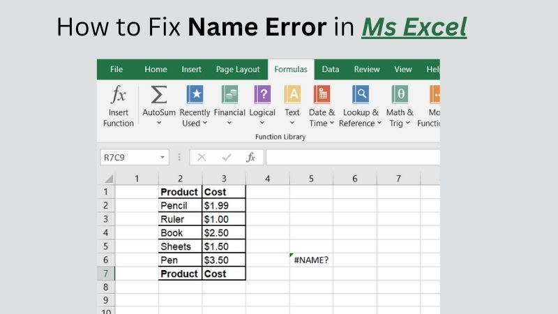Image resolution: width=558 pixels, height=314 pixels.
Task: Click the formula bar cancel X button
Action: tap(202, 158)
